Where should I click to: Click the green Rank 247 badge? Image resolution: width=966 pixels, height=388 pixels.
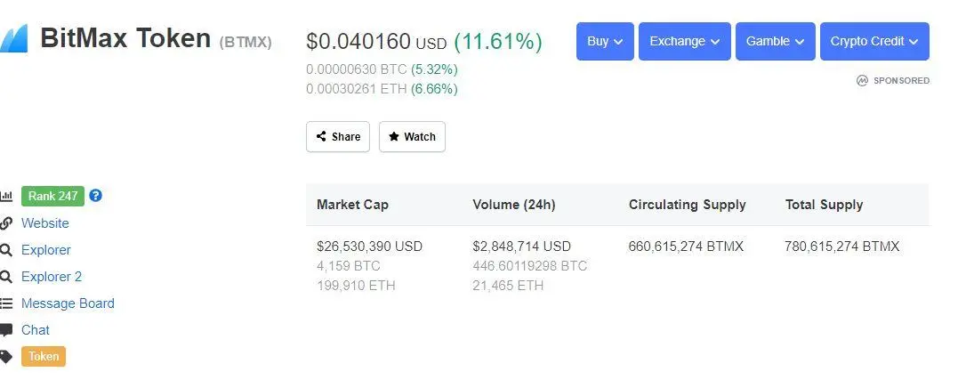coord(52,196)
